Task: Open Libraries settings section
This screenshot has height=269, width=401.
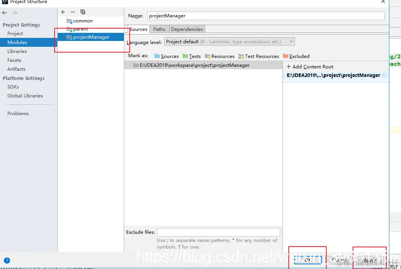Action: [x=17, y=51]
